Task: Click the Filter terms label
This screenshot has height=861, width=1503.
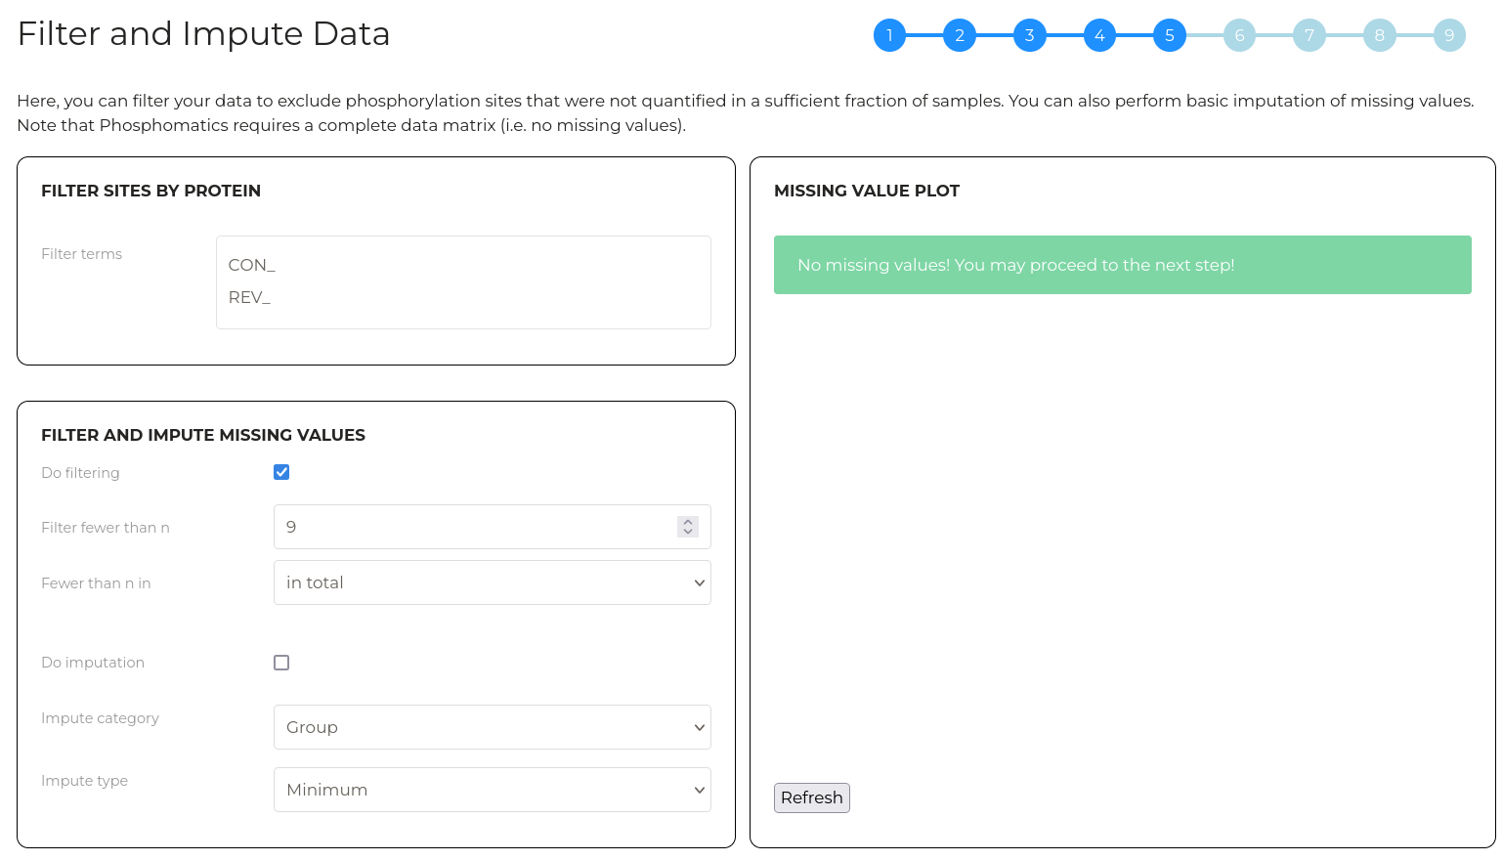Action: tap(82, 254)
